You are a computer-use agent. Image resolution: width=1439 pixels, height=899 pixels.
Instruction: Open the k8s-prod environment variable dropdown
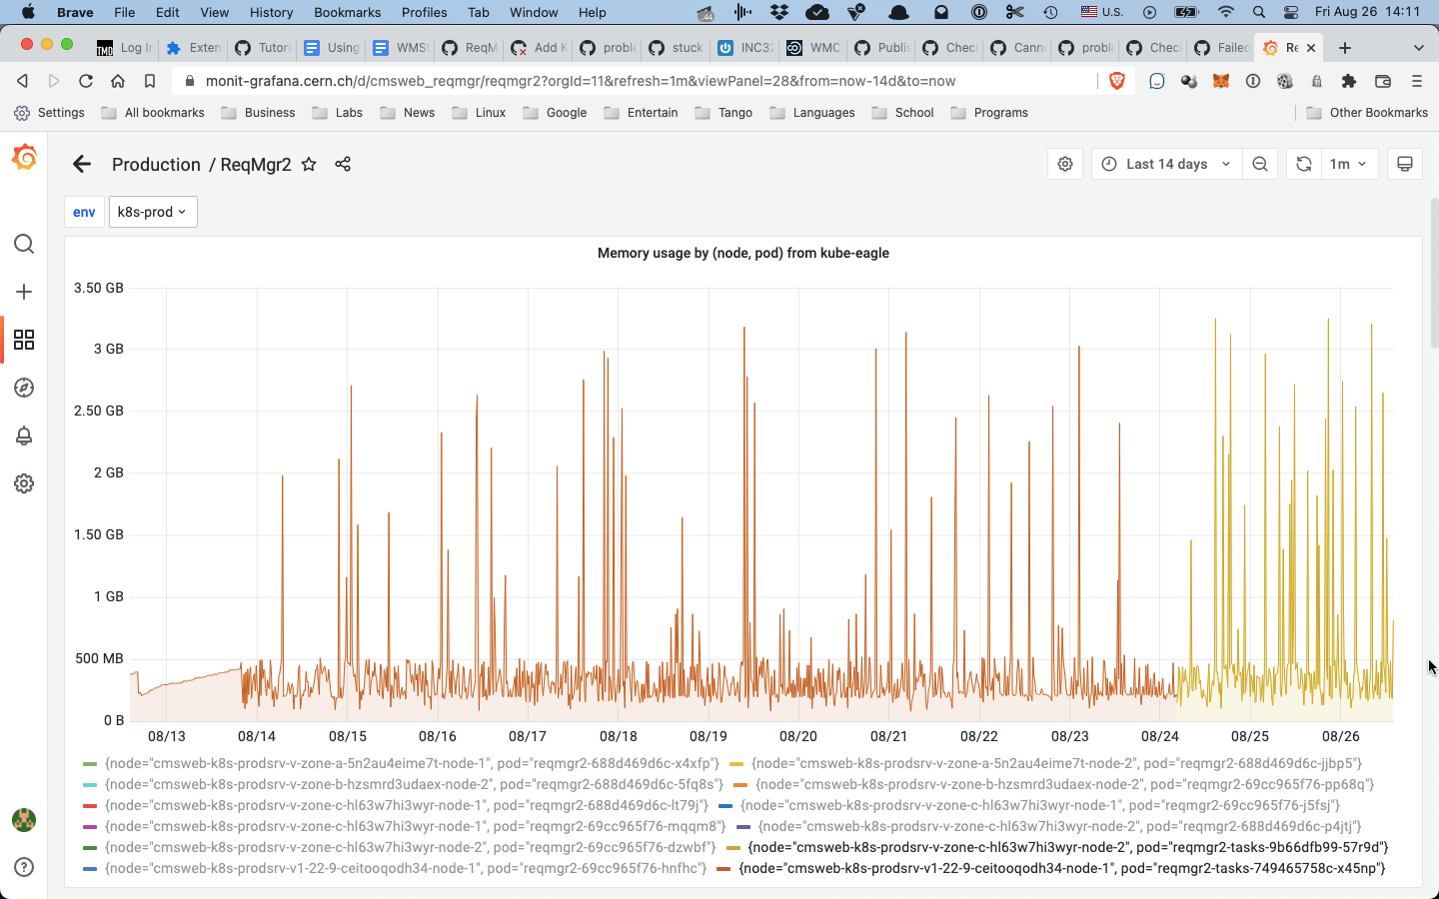(152, 212)
